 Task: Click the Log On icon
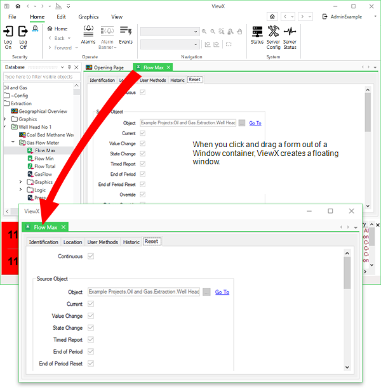point(8,32)
